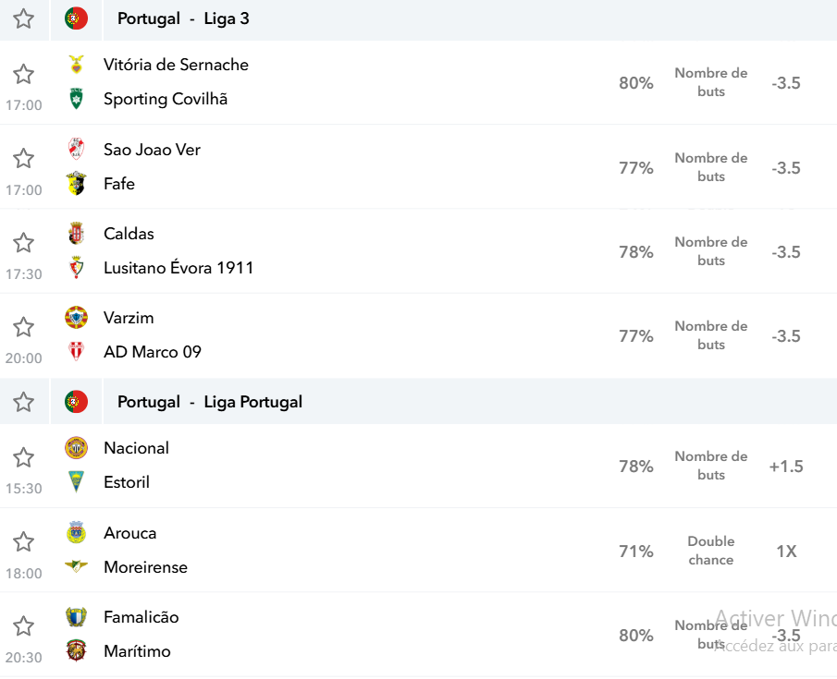The image size is (837, 679).
Task: Click the Lusitano Évora 1911 crest
Action: point(77,267)
